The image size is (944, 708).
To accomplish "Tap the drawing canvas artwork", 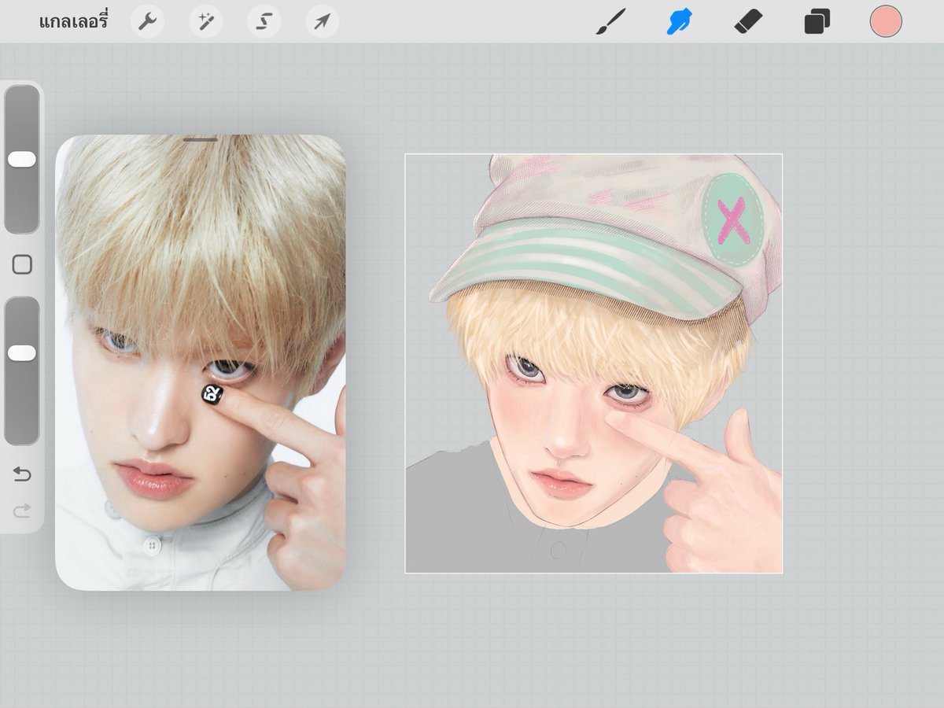I will click(x=594, y=363).
